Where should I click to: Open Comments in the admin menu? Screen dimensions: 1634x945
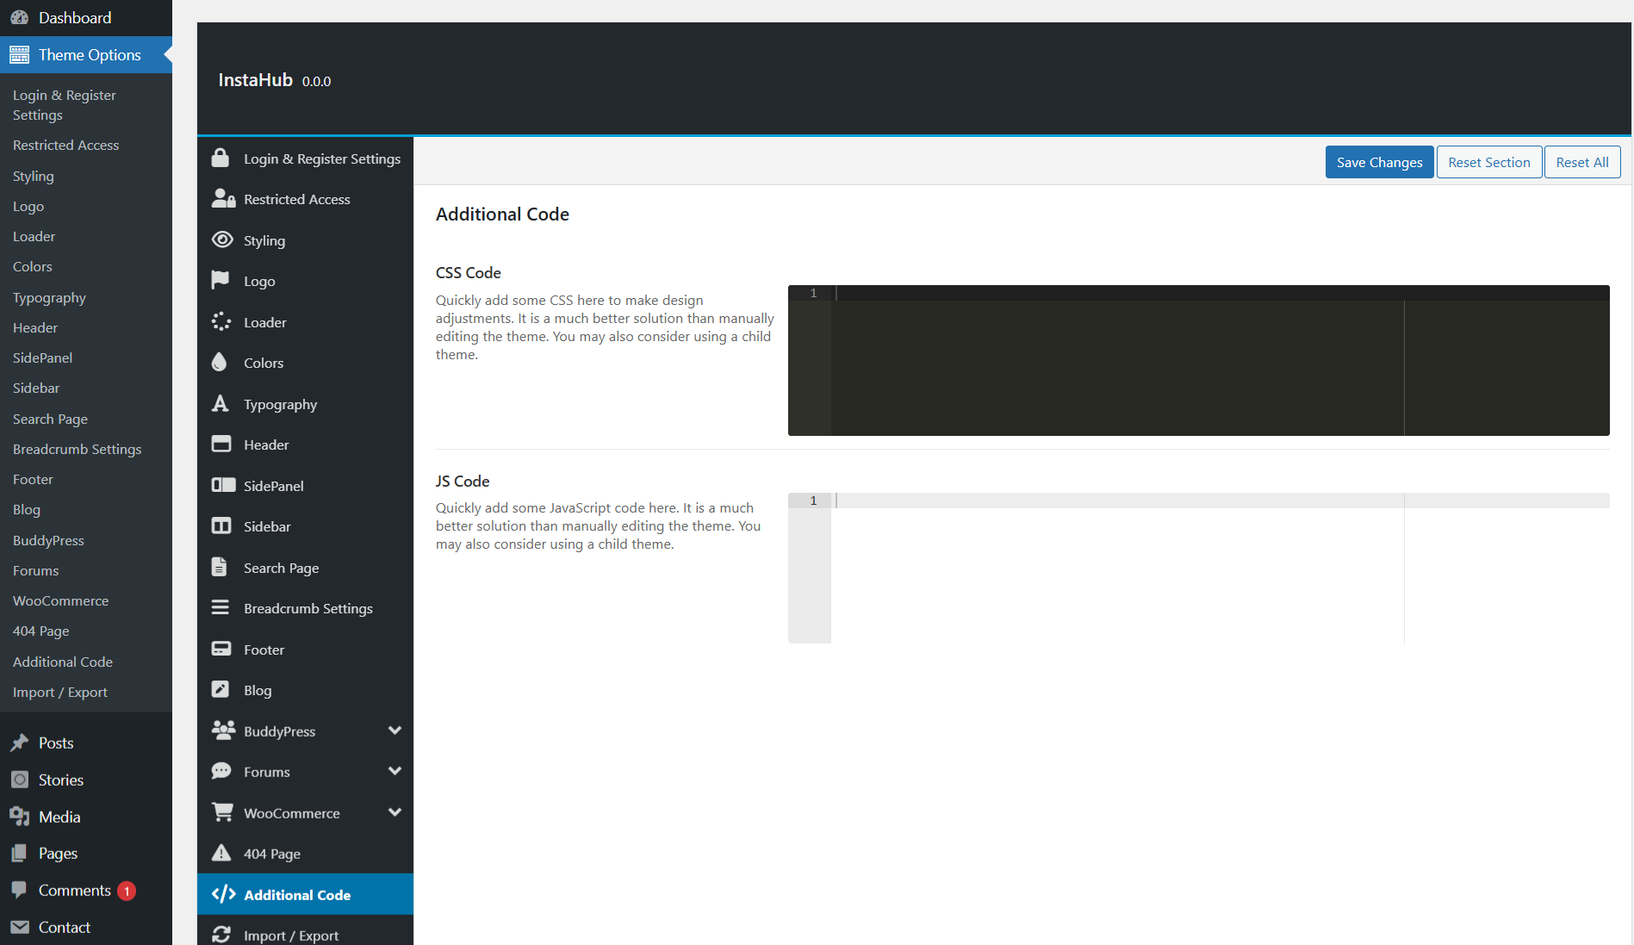74,890
